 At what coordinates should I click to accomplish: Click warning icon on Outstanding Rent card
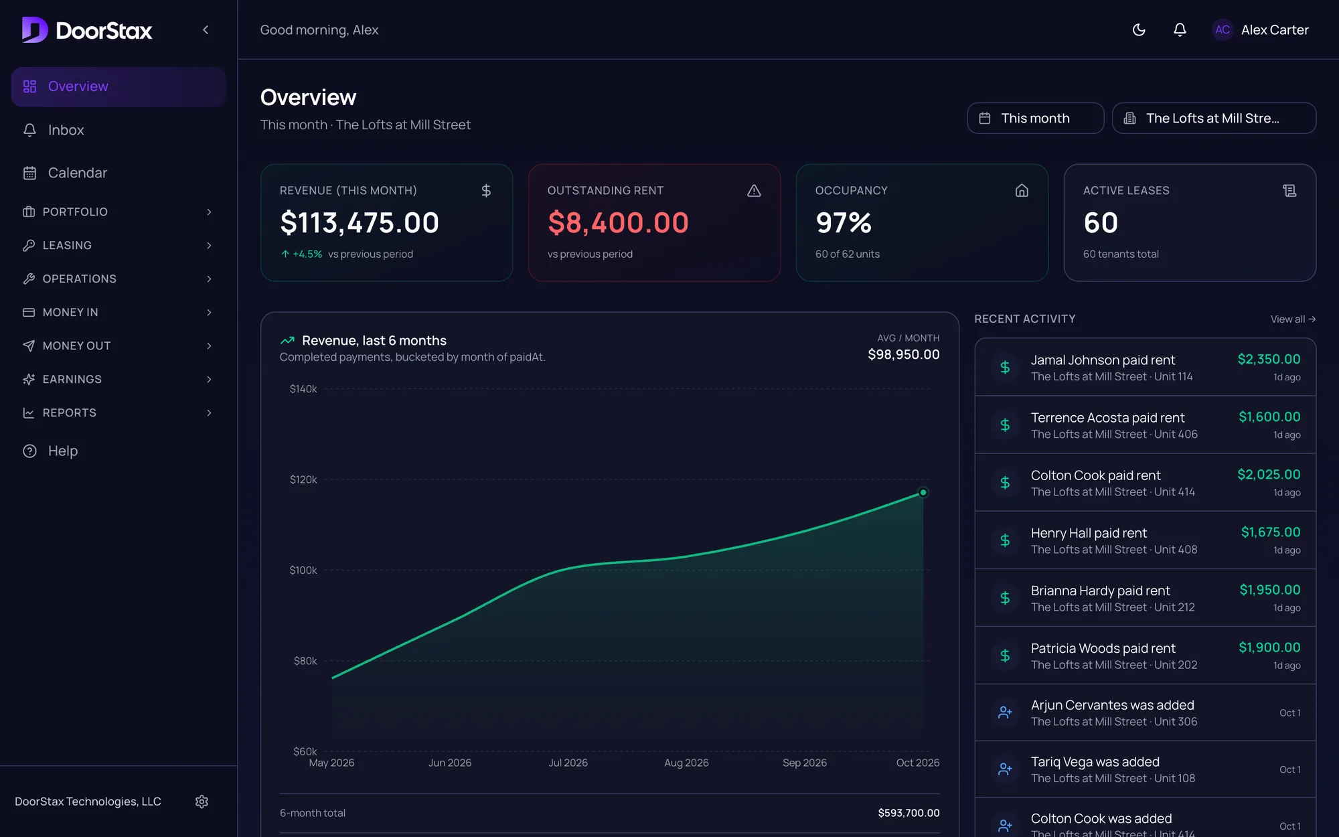pos(754,191)
